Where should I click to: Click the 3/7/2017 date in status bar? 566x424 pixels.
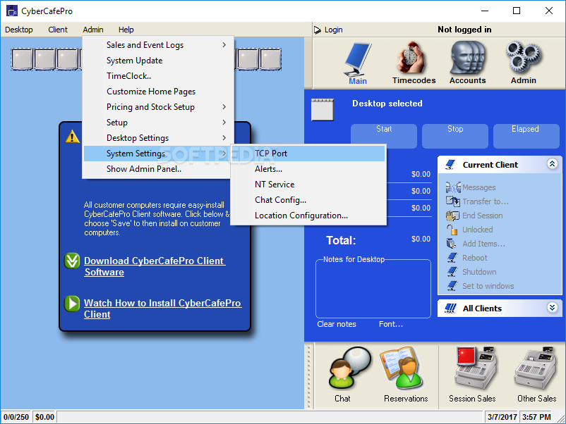(x=502, y=417)
